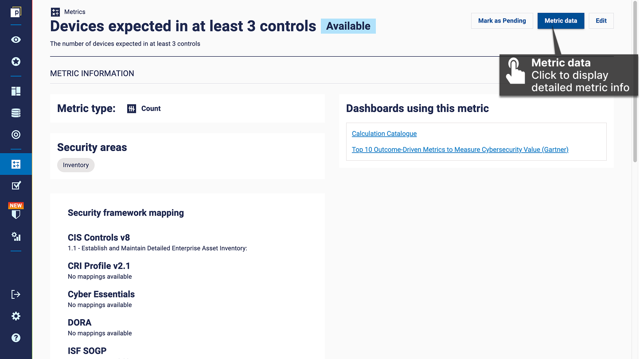This screenshot has width=640, height=359.
Task: Open the star favorites icon in sidebar
Action: [16, 62]
